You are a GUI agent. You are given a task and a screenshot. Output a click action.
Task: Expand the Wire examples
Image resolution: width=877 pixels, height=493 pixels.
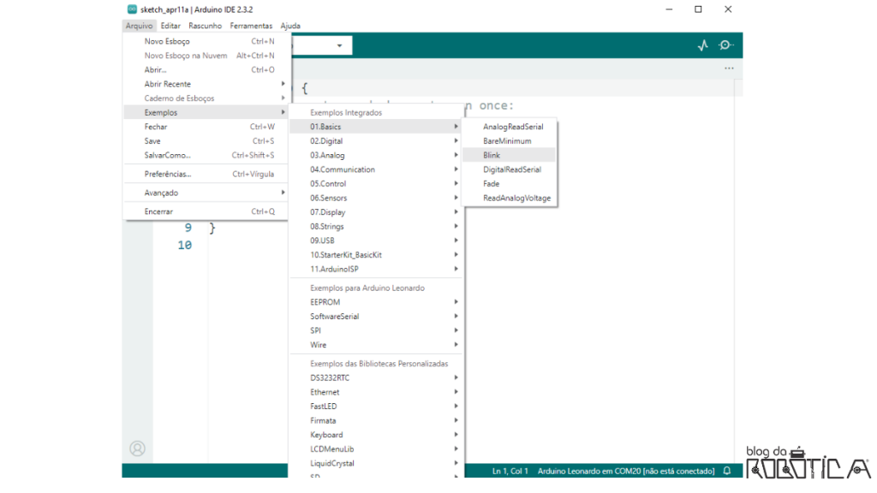tap(376, 345)
